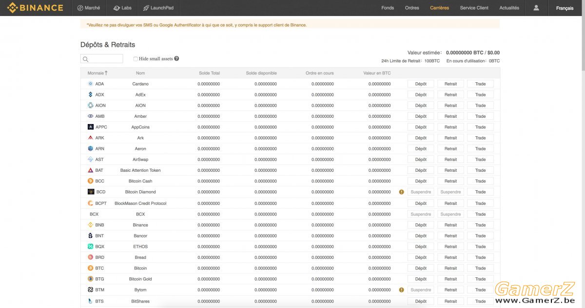
Task: Click the Ark ARK coin icon
Action: 90,138
